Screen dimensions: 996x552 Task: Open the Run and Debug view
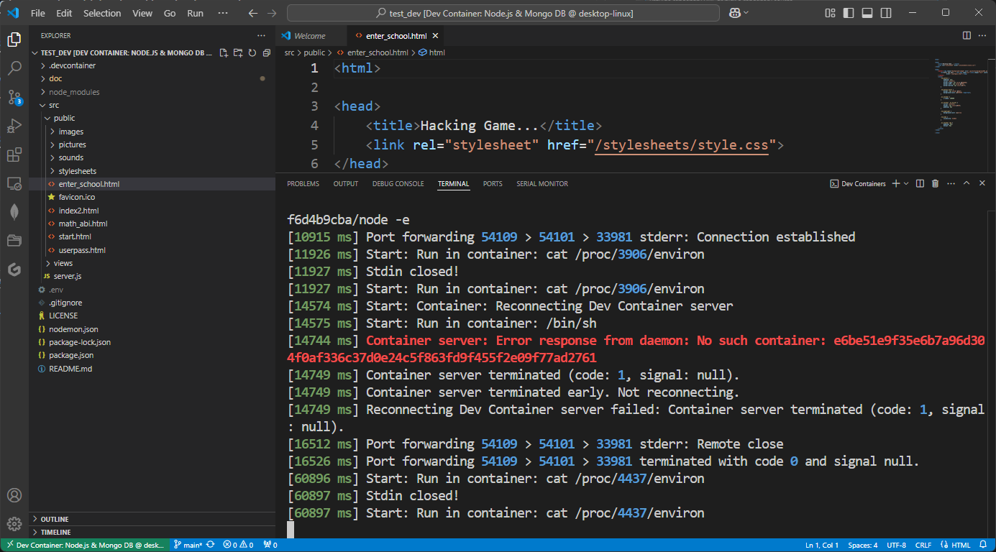tap(14, 126)
